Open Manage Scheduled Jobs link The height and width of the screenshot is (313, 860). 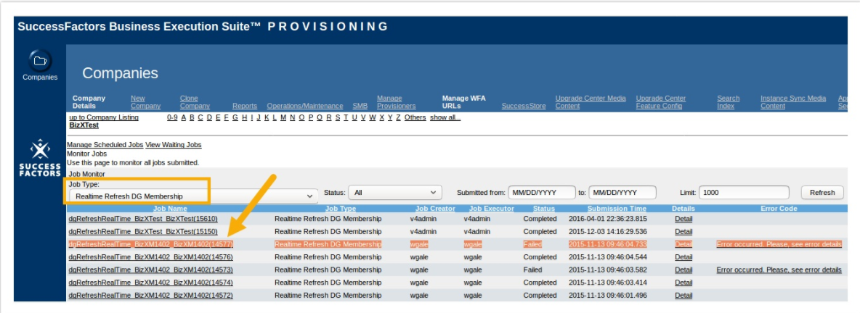coord(105,144)
